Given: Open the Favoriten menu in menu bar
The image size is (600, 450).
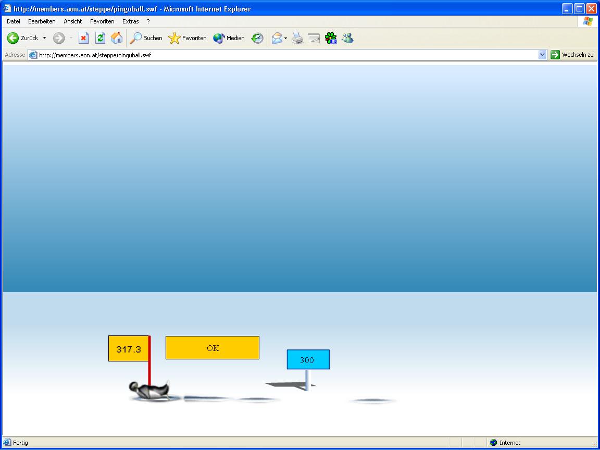Looking at the screenshot, I should coord(102,21).
